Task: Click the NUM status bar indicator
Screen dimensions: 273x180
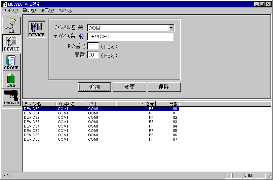Action: 248,176
